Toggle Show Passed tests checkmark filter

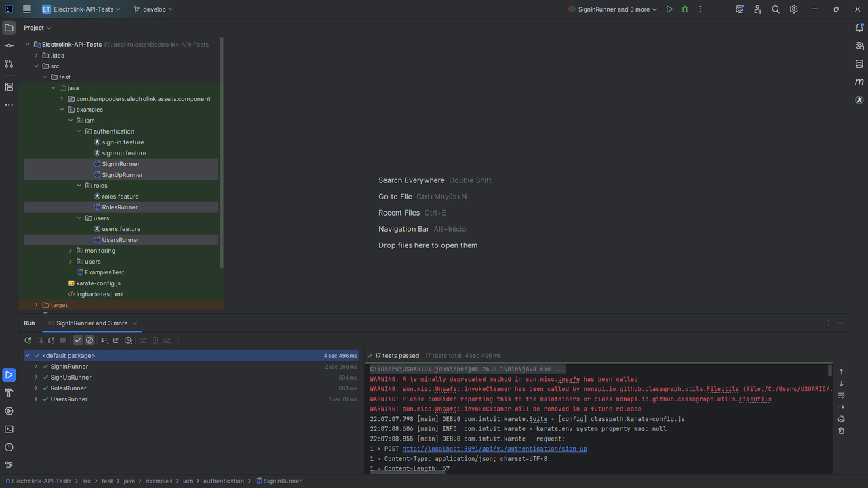pyautogui.click(x=78, y=340)
